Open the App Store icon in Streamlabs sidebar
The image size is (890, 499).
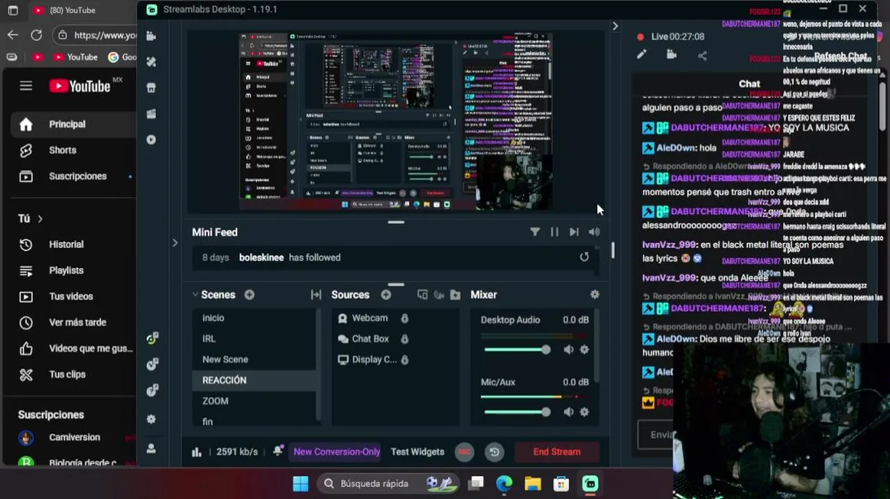click(x=151, y=88)
